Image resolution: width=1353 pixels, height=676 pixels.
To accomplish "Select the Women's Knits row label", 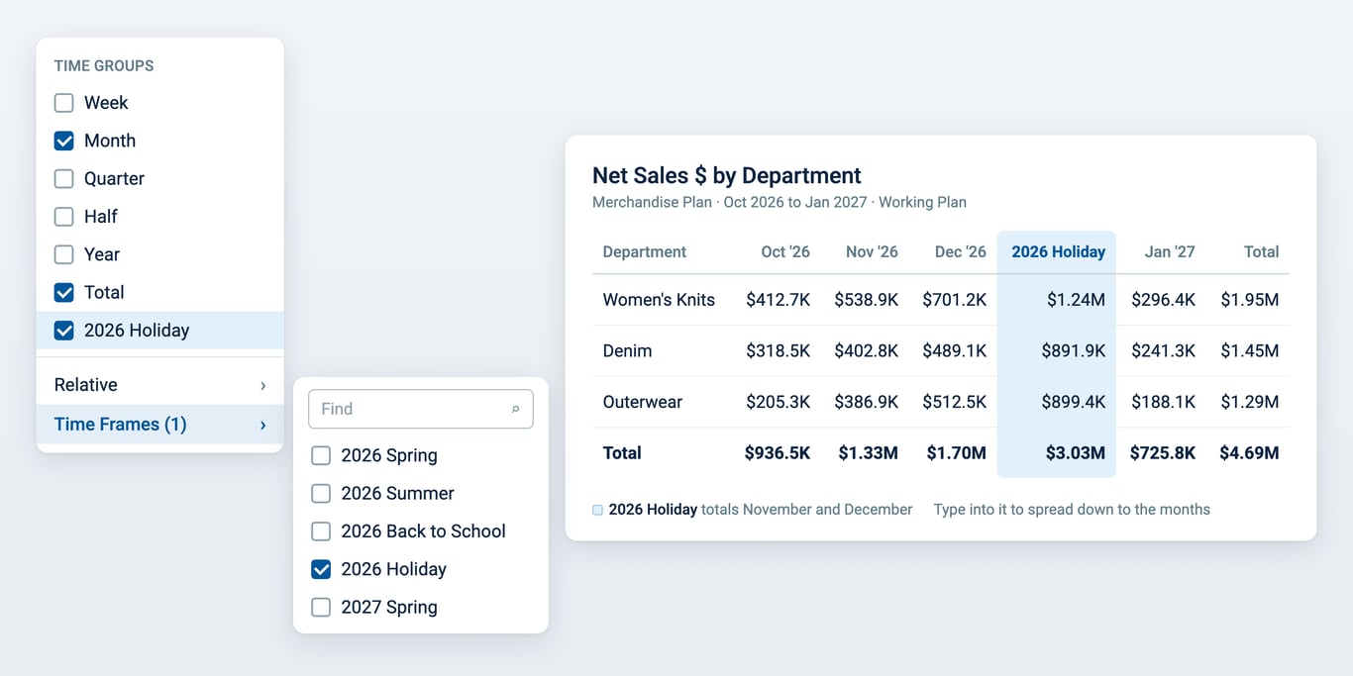I will (x=659, y=299).
